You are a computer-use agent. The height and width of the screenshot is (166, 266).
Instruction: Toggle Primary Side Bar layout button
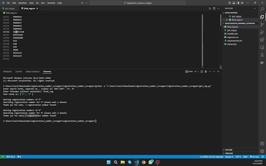pyautogui.click(x=230, y=3)
